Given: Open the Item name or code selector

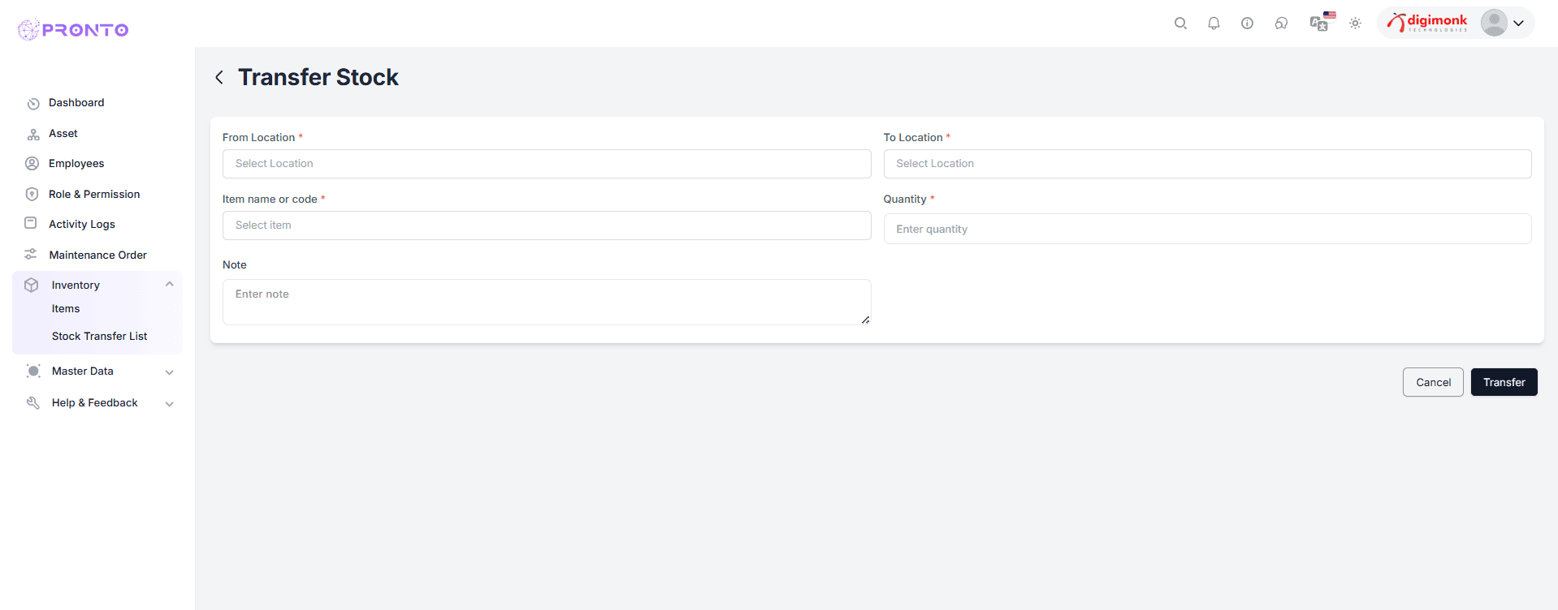Looking at the screenshot, I should point(546,226).
